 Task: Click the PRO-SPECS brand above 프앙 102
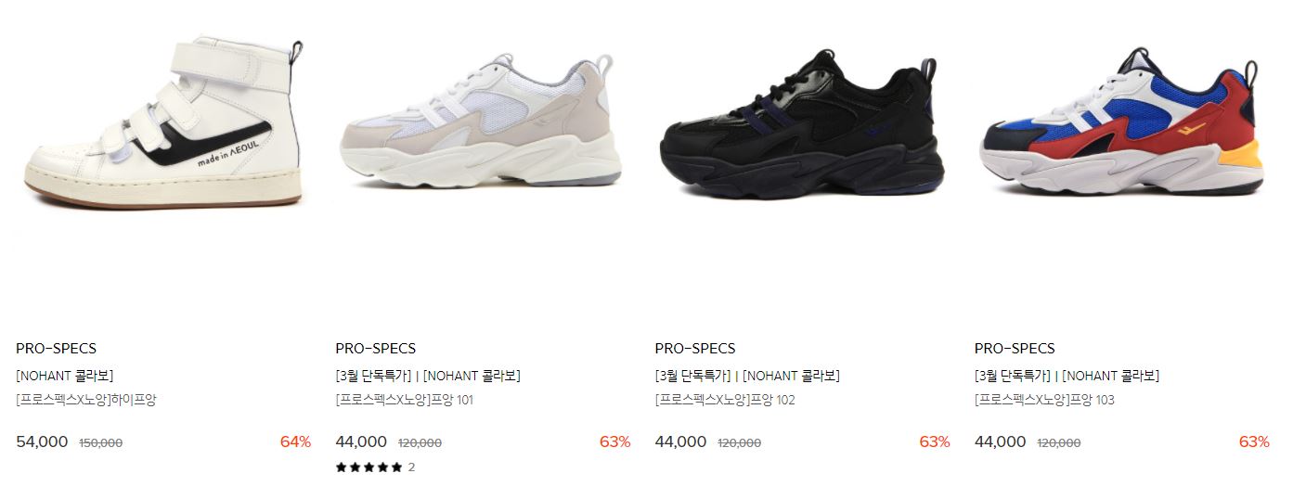(694, 349)
